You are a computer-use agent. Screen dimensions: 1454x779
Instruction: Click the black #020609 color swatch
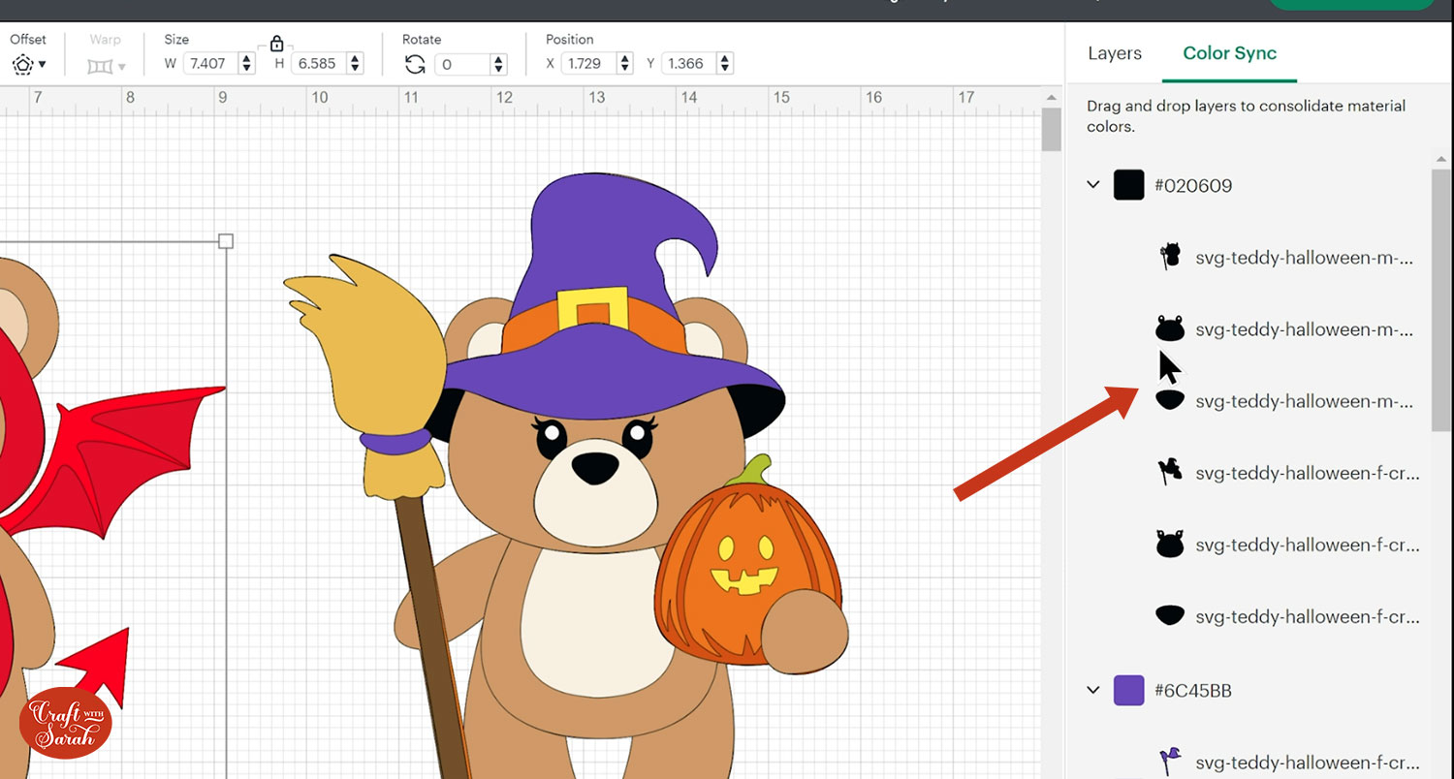point(1128,185)
